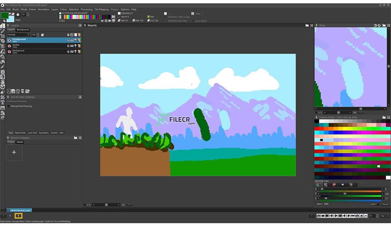Click the color wheel icon in RGB editor
The image size is (391, 226).
(334, 184)
